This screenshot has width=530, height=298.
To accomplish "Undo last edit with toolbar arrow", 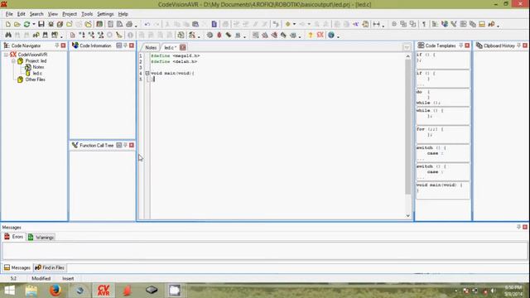I will tap(147, 24).
